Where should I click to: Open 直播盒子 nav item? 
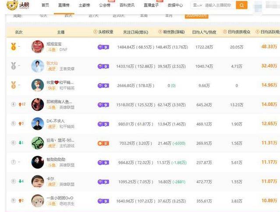point(151,5)
